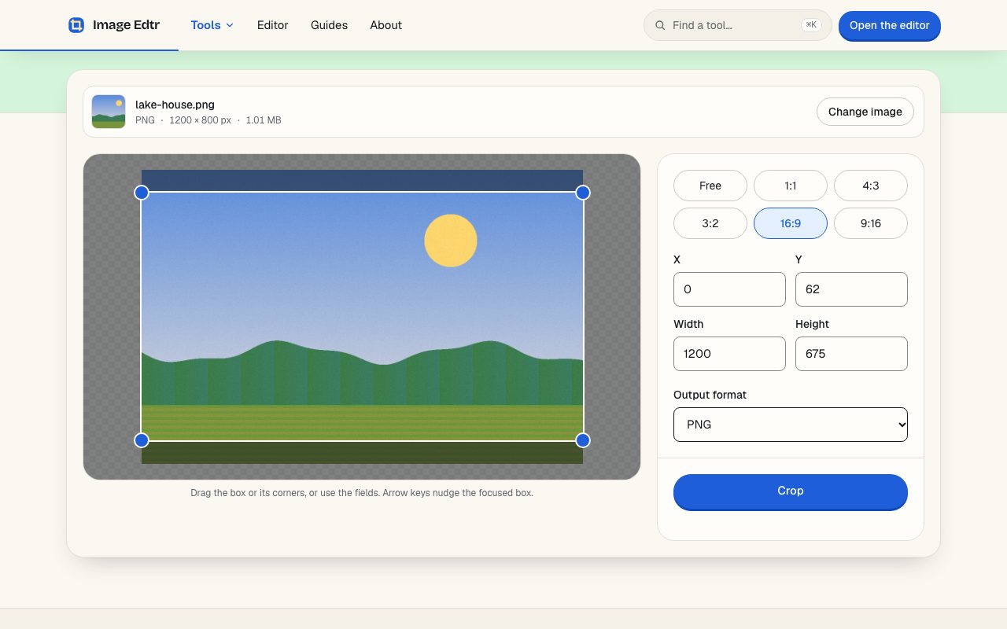Viewport: 1007px width, 629px height.
Task: Click the bottom-left crop corner handle
Action: [x=142, y=440]
